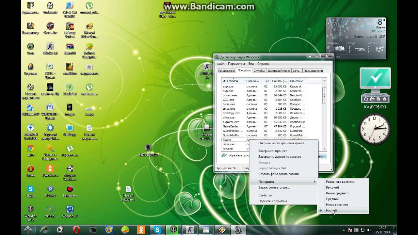Launch DAEMON Tools Lite icon
Image resolution: width=418 pixels, height=235 pixels.
[x=30, y=132]
